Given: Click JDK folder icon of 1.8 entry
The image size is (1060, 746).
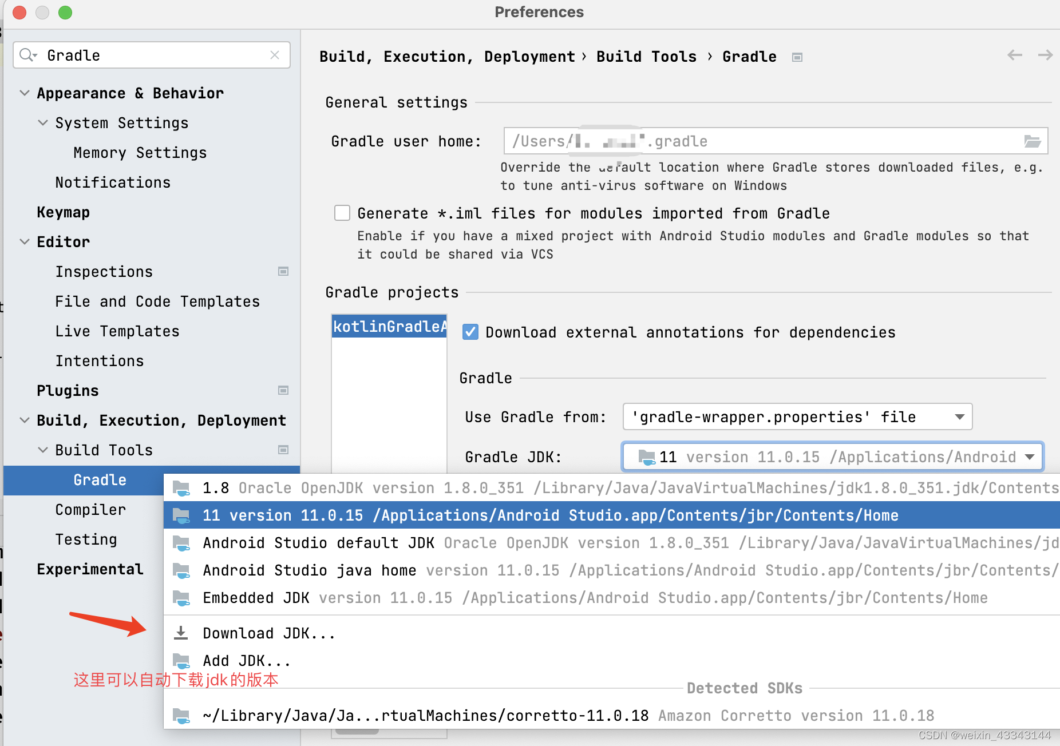Looking at the screenshot, I should click(x=181, y=488).
